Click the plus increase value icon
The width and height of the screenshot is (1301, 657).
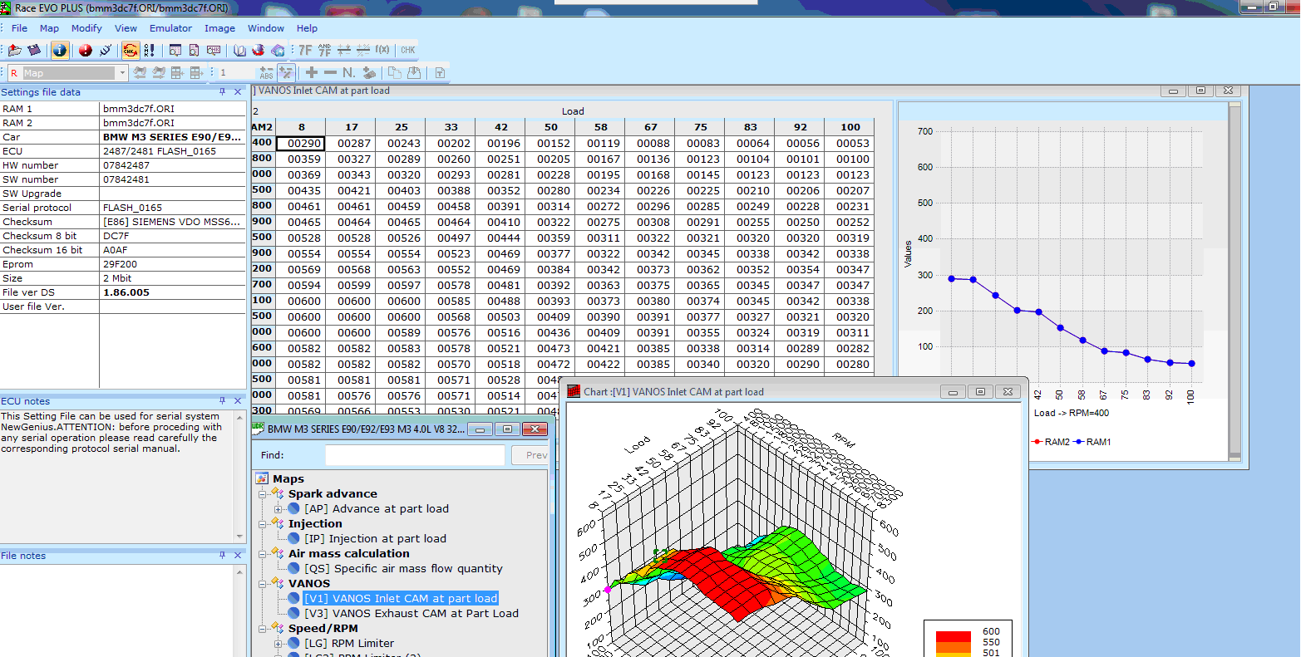point(311,73)
